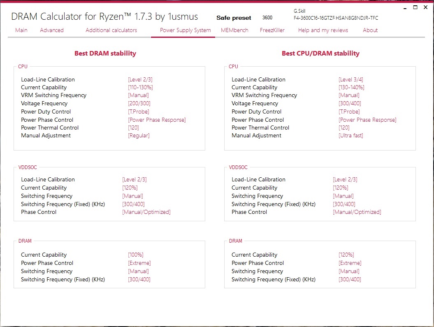Viewport: 434px width, 327px height.
Task: Click [300/400] Voltage Frequency value in right CPU group
Action: pos(350,104)
